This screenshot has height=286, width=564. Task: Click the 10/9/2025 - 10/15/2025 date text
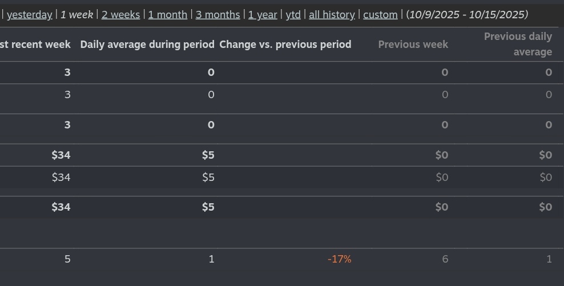pyautogui.click(x=467, y=15)
